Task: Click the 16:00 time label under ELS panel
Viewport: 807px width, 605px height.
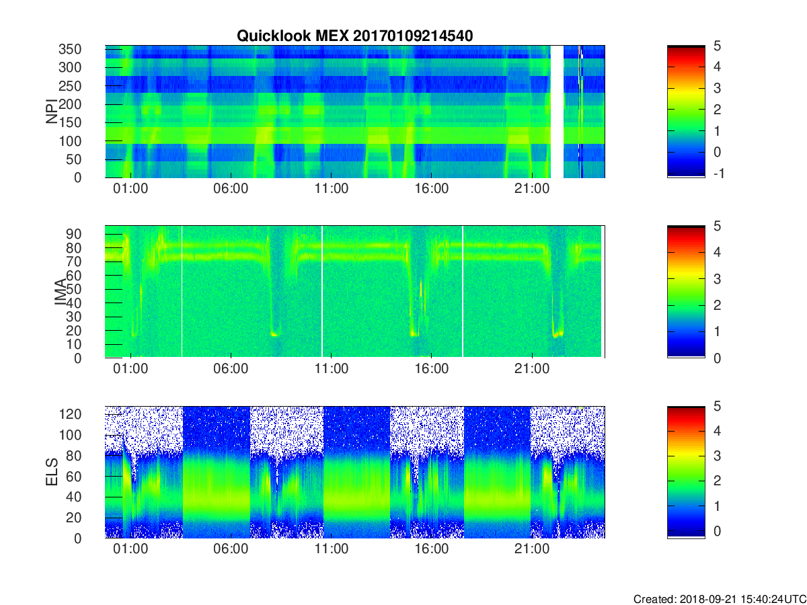Action: coord(431,549)
